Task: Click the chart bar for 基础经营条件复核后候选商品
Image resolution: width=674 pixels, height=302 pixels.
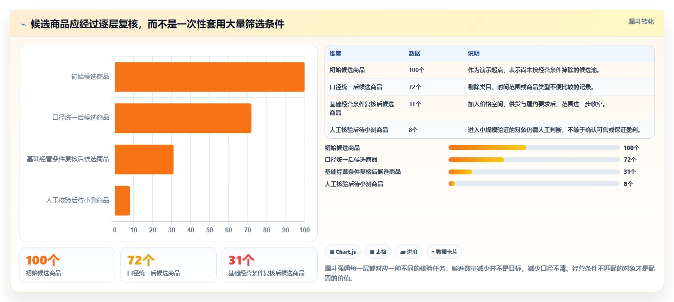Action: [x=144, y=159]
